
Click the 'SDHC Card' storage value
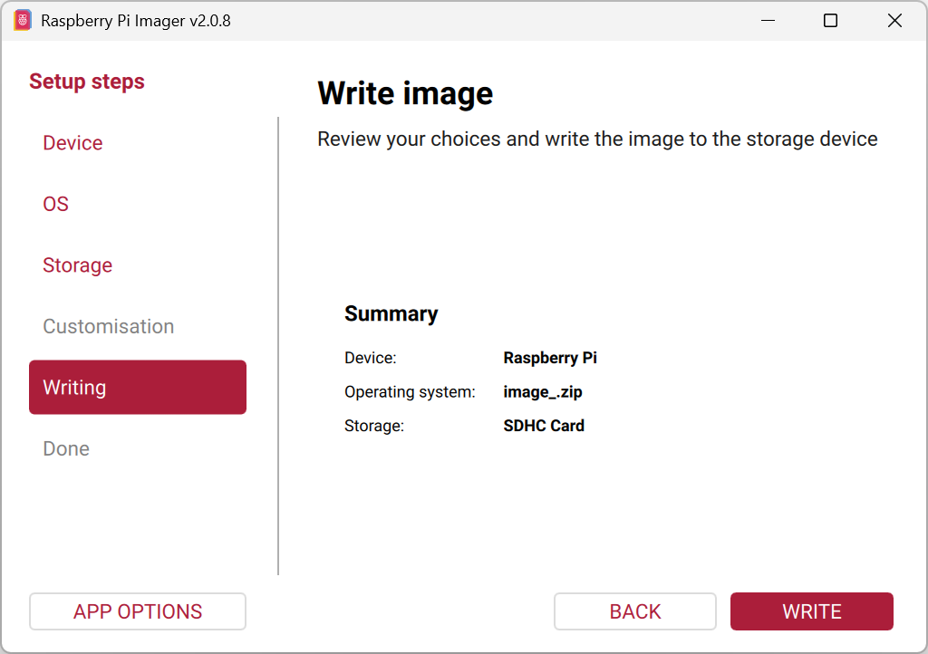544,426
